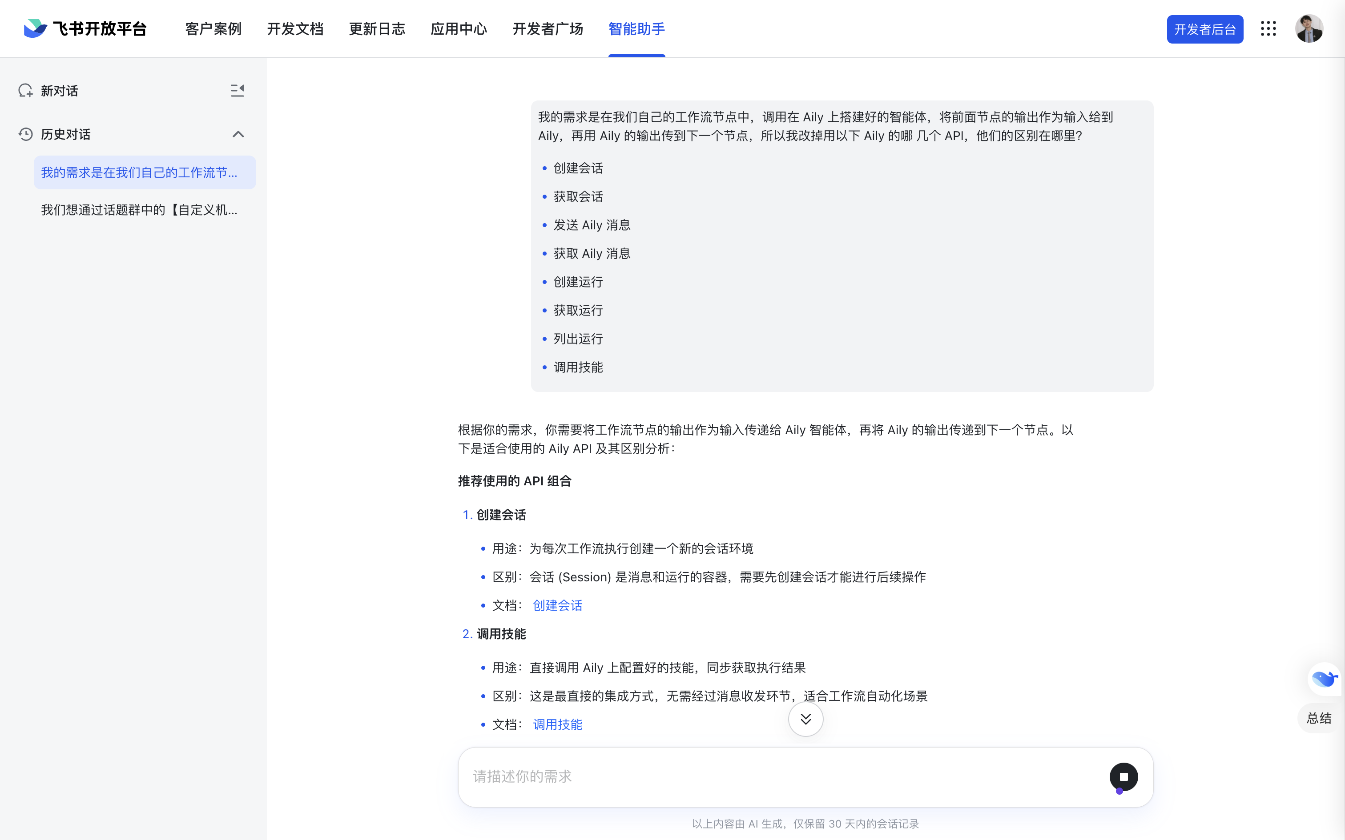Click 历史对话 section label

click(65, 134)
